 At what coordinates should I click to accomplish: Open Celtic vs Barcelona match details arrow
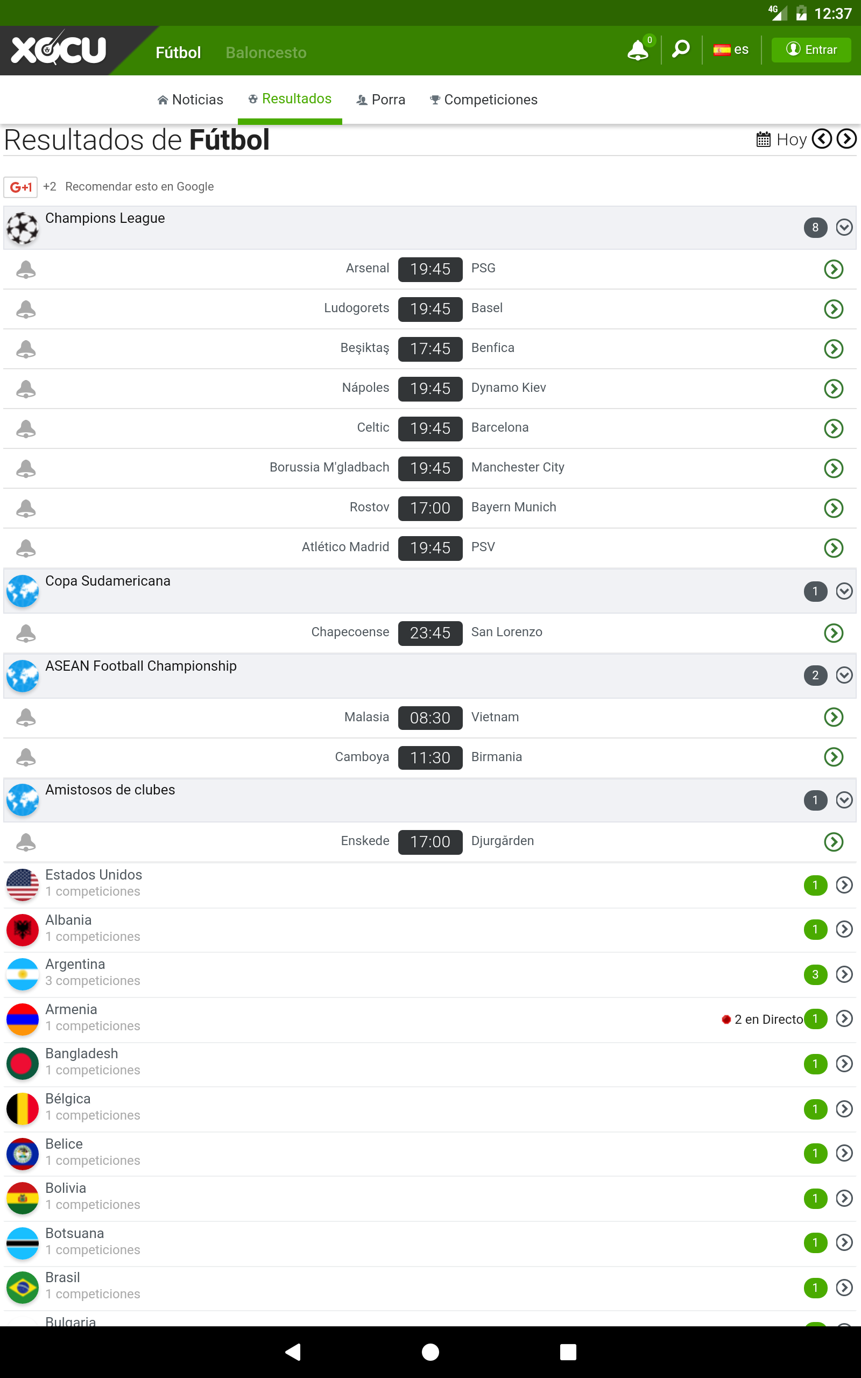pyautogui.click(x=833, y=428)
